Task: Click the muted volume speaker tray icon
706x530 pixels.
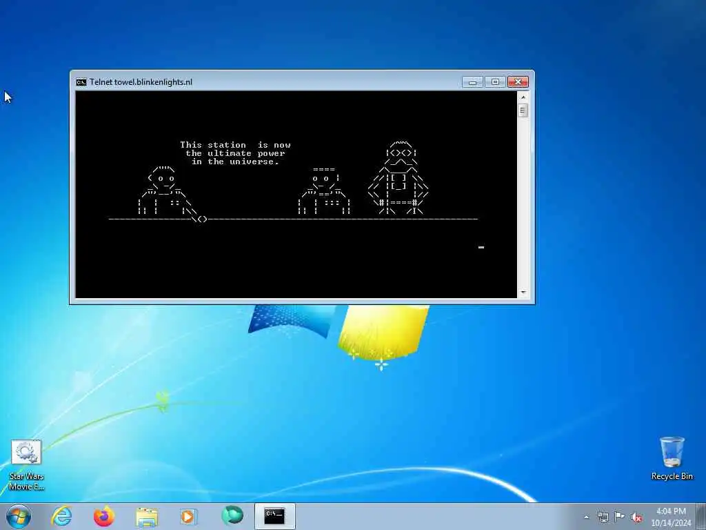Action: tap(636, 518)
